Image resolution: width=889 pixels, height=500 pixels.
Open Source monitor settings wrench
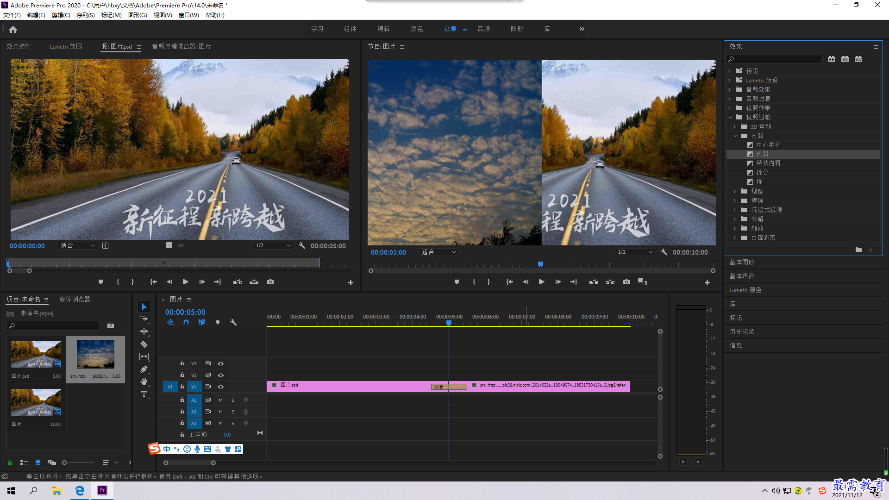pos(302,246)
